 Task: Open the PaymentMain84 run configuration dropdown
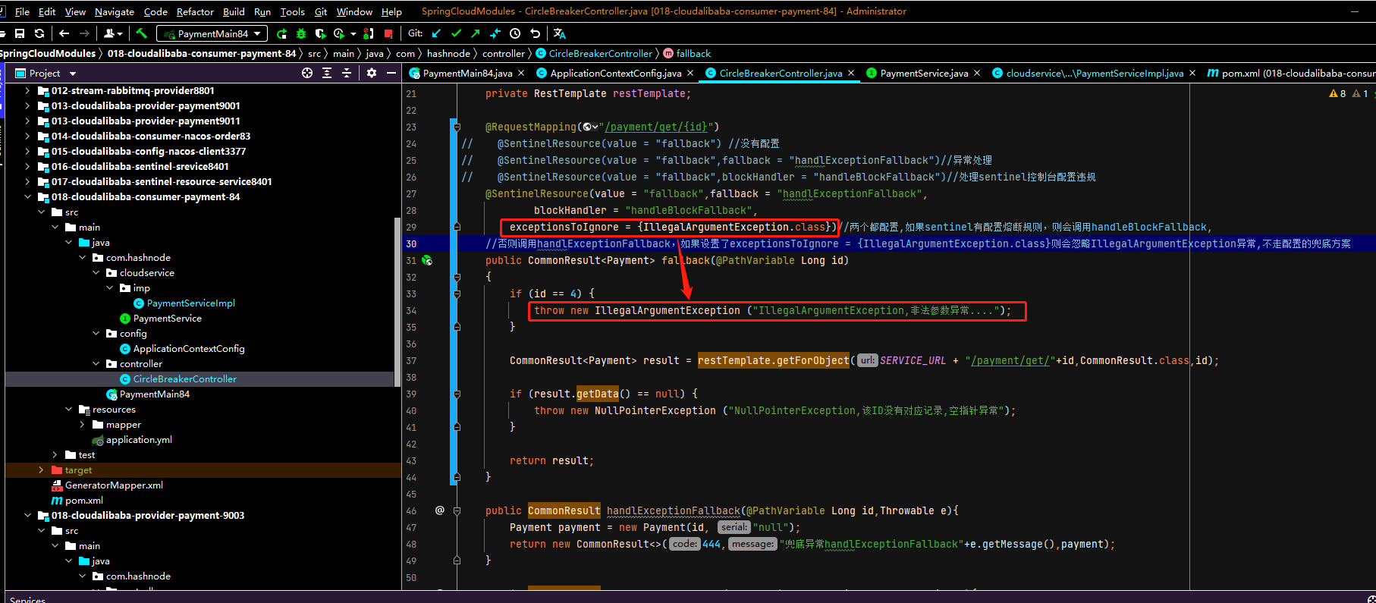(212, 33)
